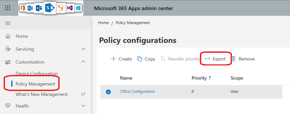Uncheck the Office Configuration row checkbox
This screenshot has width=290, height=114.
(108, 92)
